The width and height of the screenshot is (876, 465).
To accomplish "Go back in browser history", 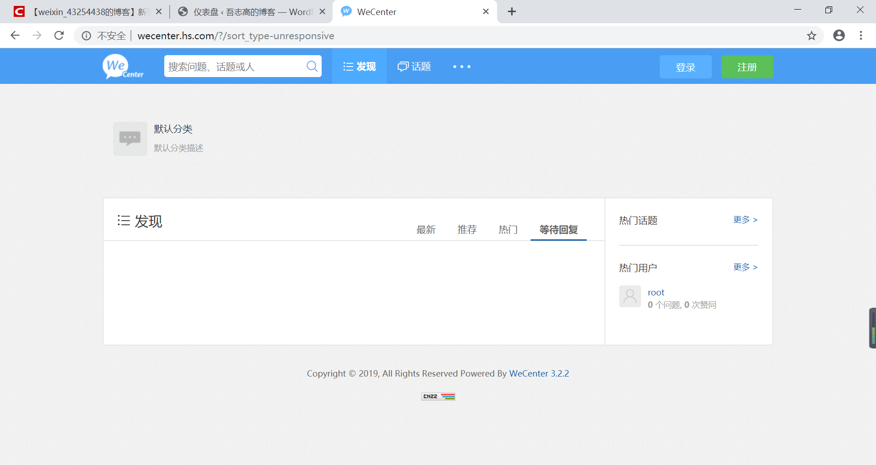I will [15, 36].
